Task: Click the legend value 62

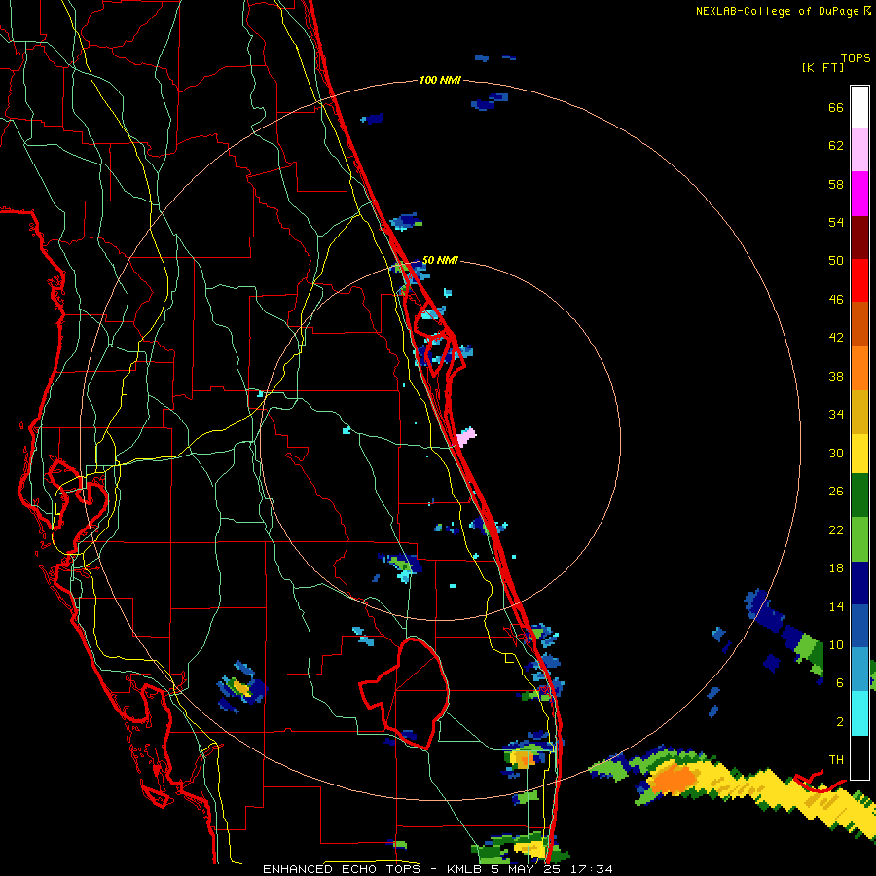Action: (836, 146)
